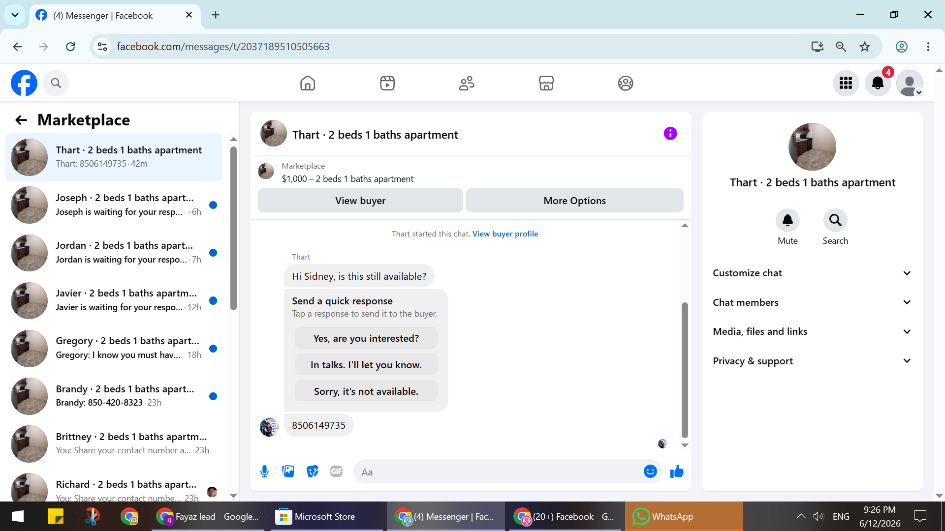Record a voice clip with microphone
The width and height of the screenshot is (945, 531).
[264, 472]
